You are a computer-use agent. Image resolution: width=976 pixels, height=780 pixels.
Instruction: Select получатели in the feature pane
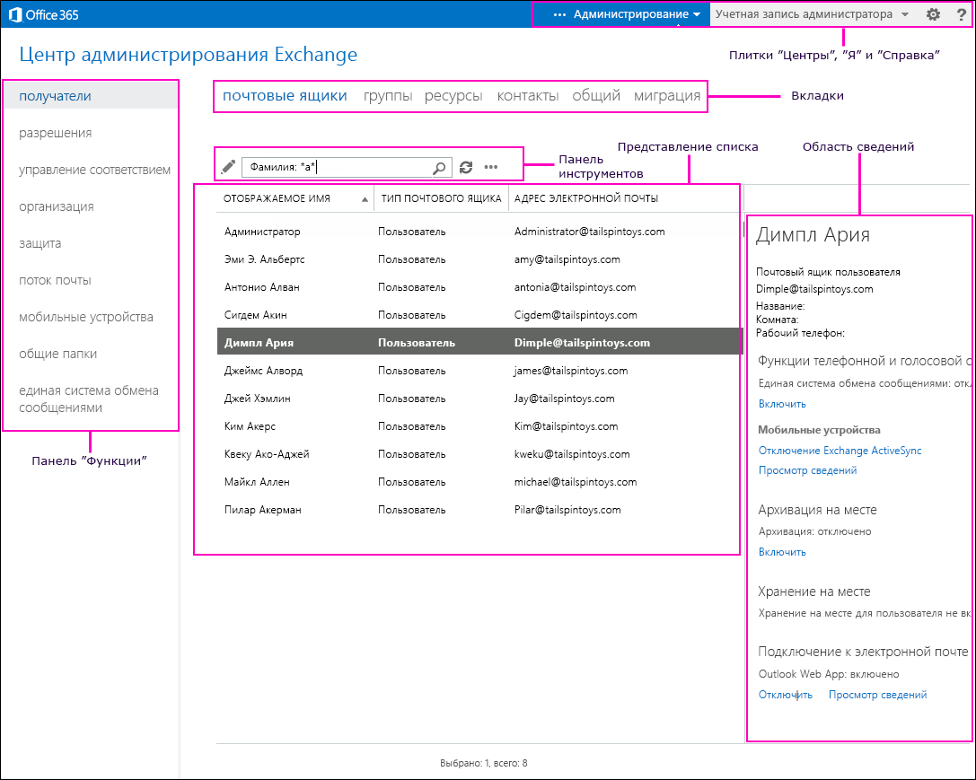tap(91, 96)
